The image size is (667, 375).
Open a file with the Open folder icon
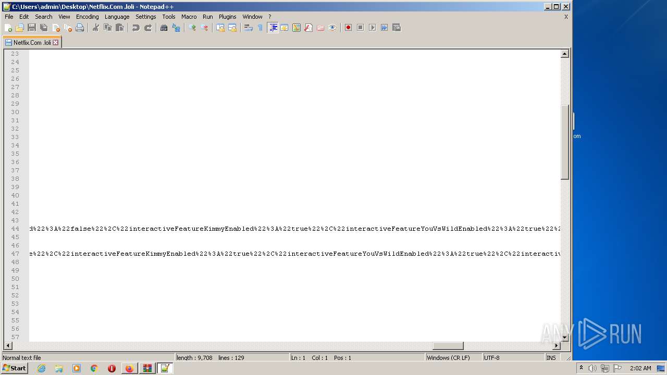pyautogui.click(x=20, y=28)
